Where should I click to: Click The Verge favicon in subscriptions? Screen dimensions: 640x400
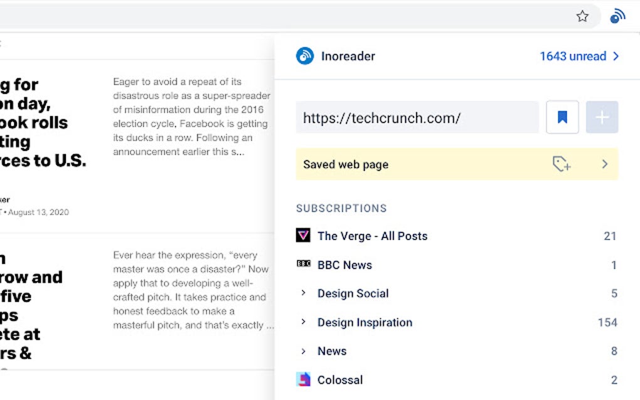(304, 236)
